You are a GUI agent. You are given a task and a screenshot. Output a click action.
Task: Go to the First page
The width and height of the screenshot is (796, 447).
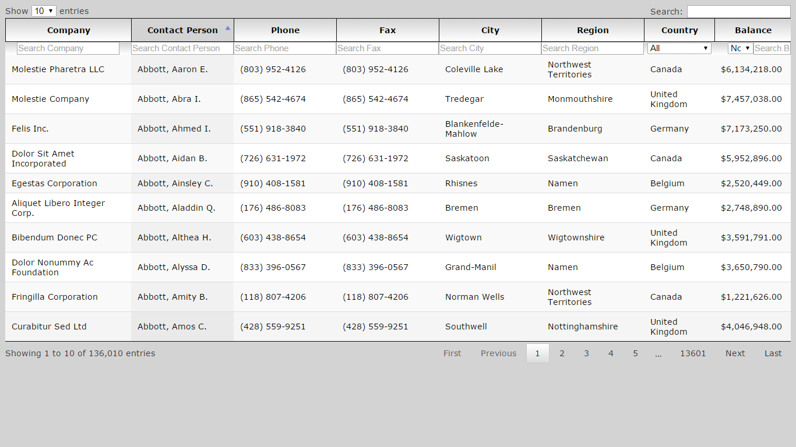point(452,353)
